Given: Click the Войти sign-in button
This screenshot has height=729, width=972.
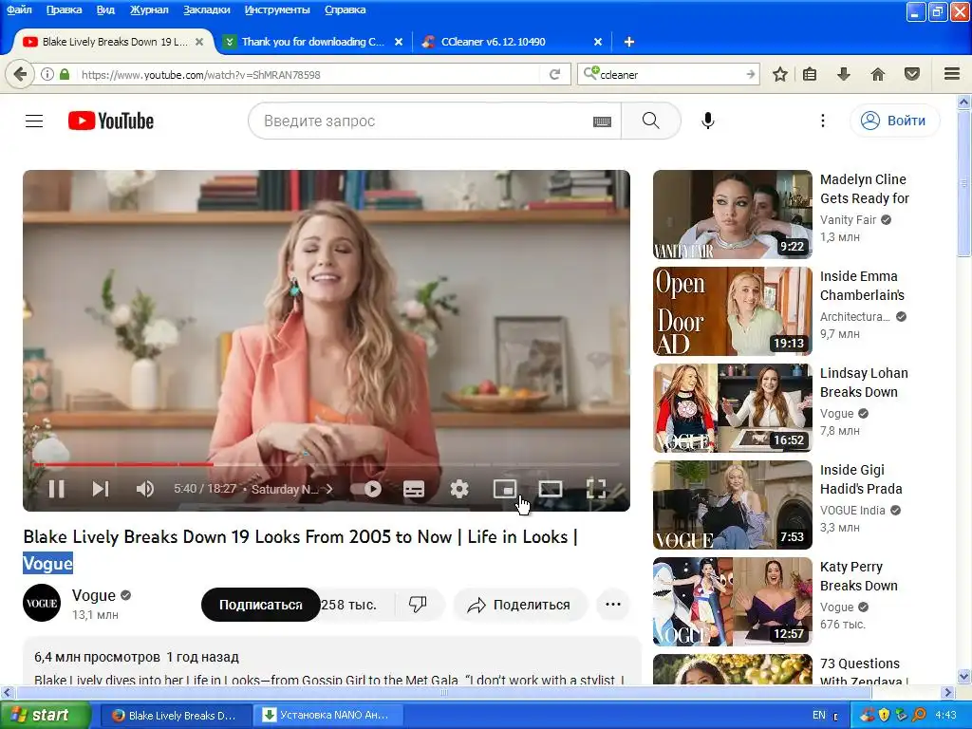Looking at the screenshot, I should (895, 121).
